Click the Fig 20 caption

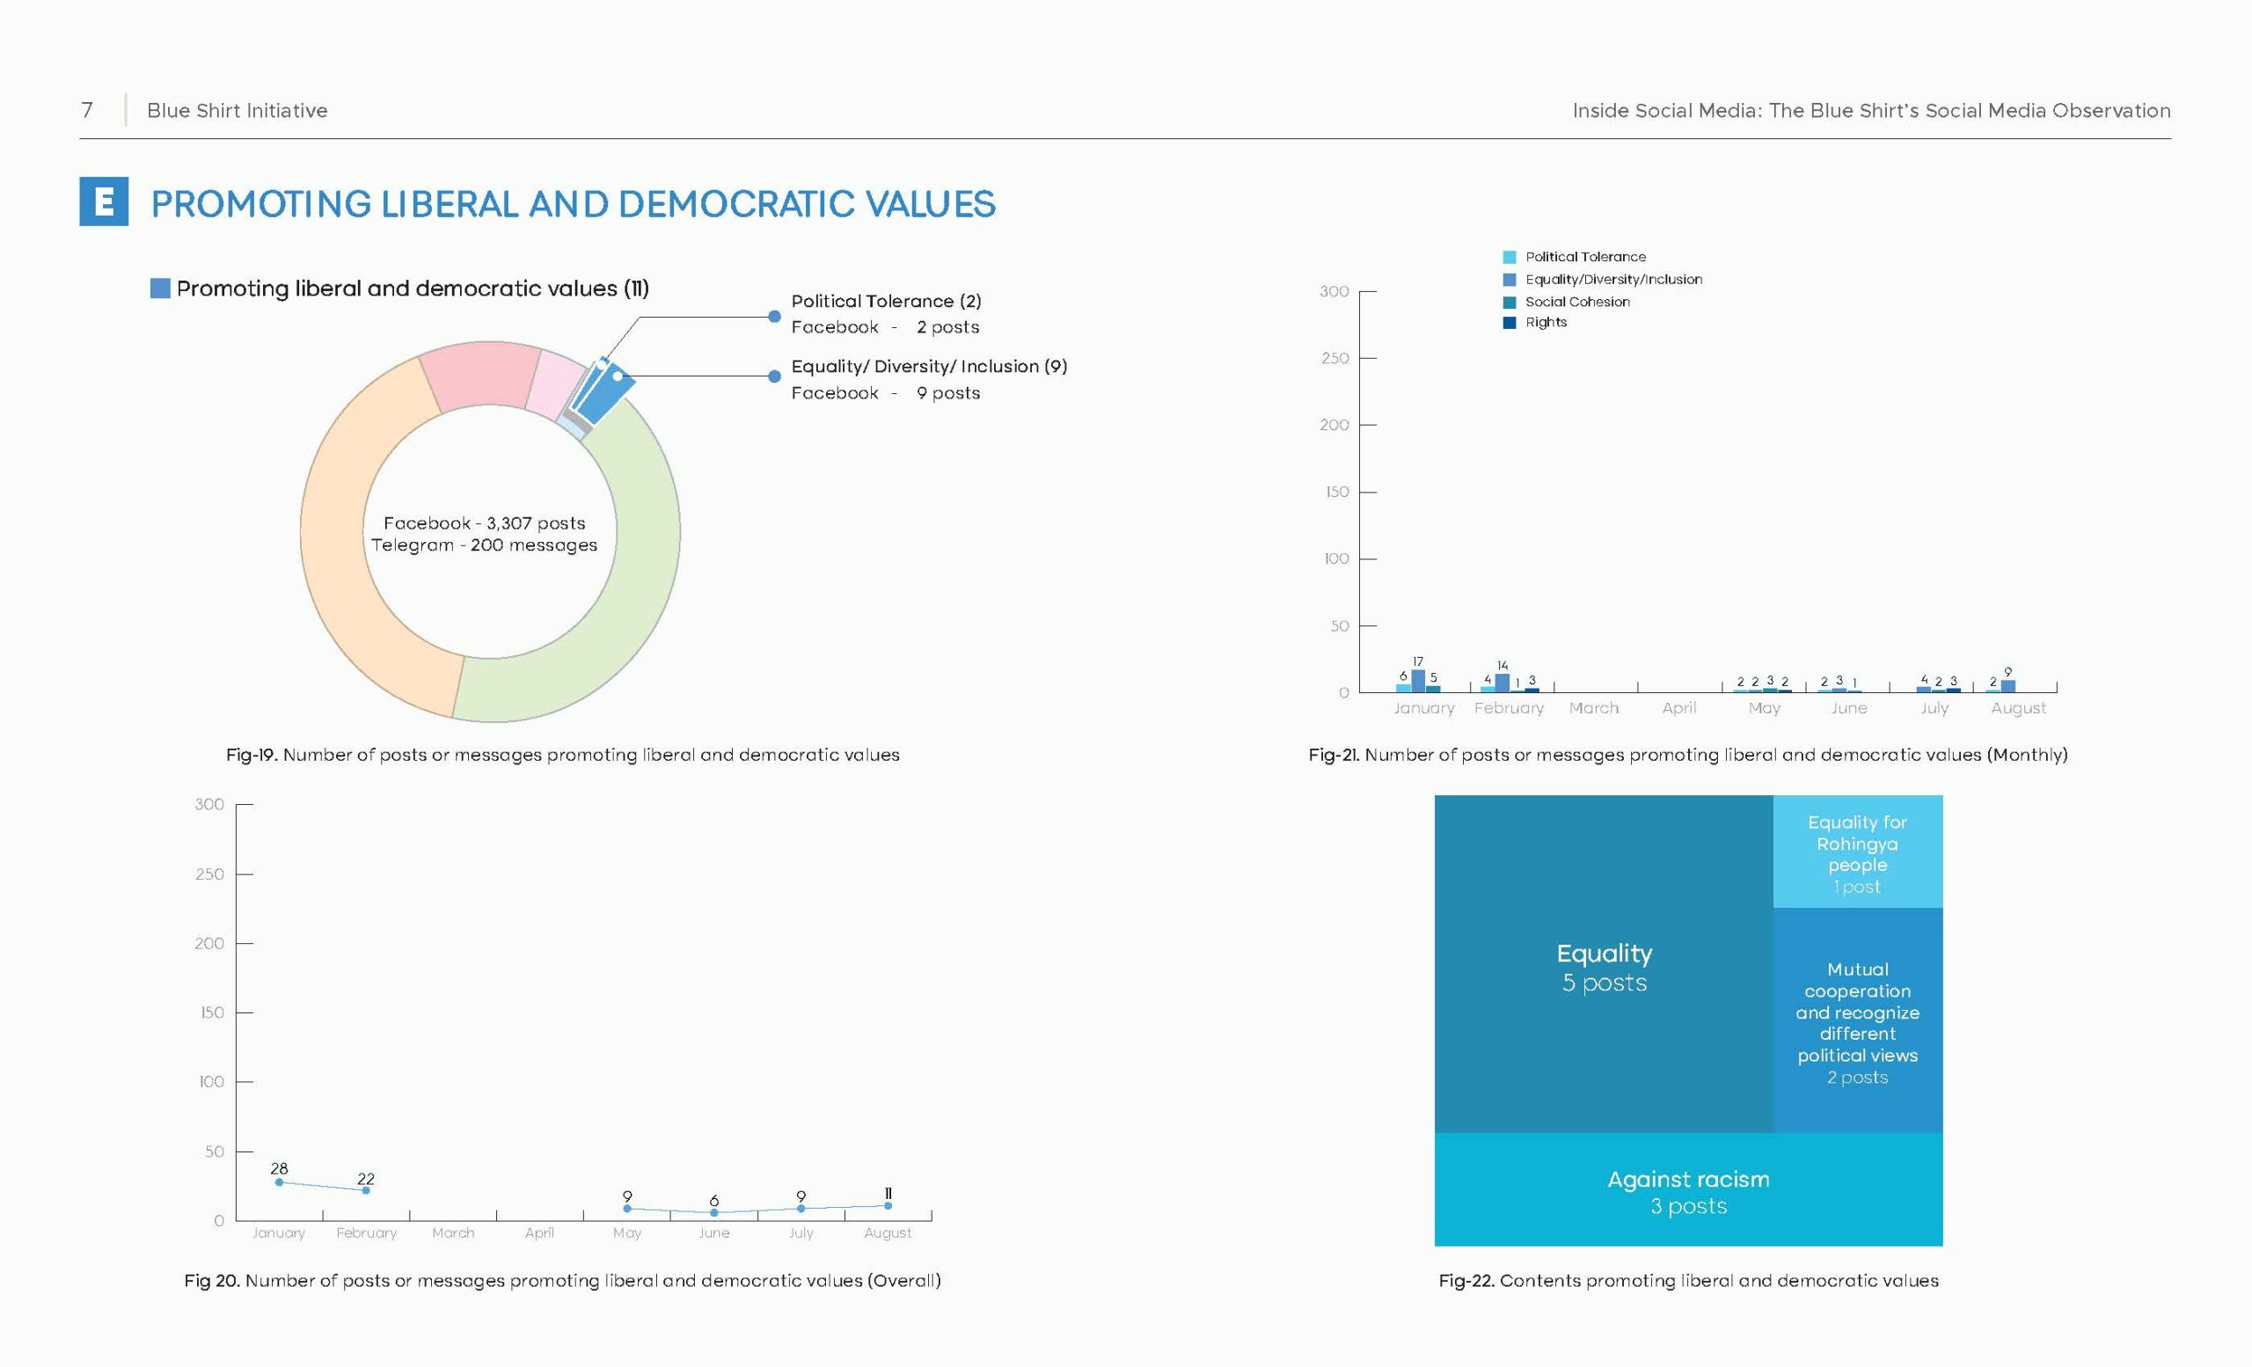click(562, 1280)
